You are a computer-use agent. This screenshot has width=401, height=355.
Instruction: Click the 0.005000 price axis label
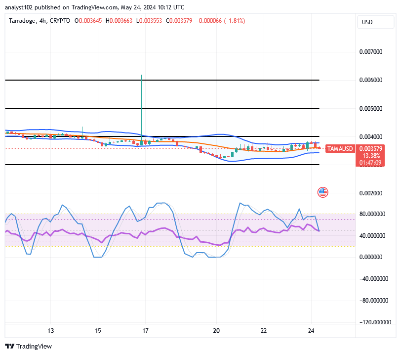pos(370,109)
